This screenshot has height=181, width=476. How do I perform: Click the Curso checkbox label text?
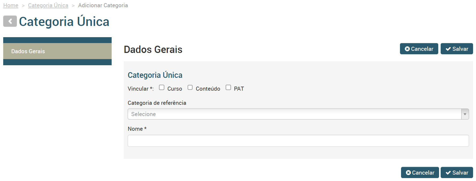coord(175,89)
